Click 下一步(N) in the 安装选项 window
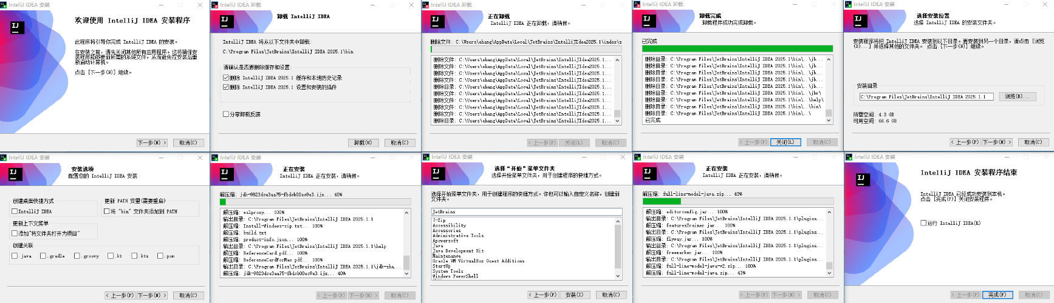This screenshot has width=1054, height=303. pyautogui.click(x=152, y=296)
